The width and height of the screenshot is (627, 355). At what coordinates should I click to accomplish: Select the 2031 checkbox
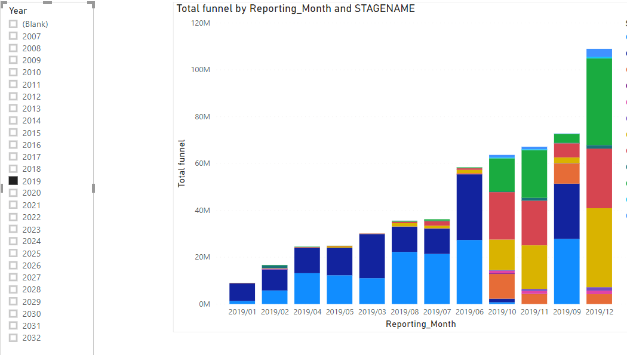click(13, 325)
